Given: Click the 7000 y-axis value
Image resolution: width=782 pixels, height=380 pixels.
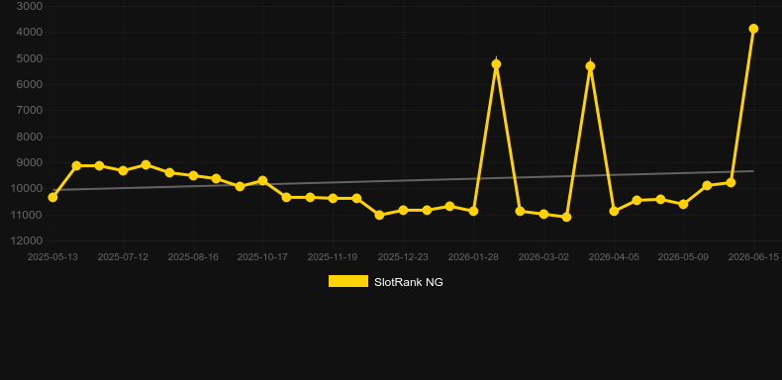Looking at the screenshot, I should (30, 110).
